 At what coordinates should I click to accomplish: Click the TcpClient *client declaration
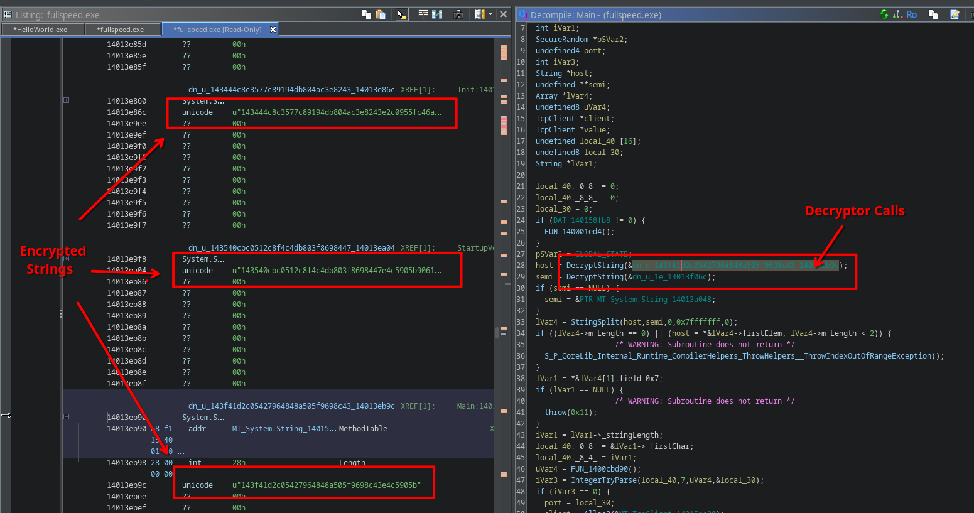pyautogui.click(x=575, y=119)
